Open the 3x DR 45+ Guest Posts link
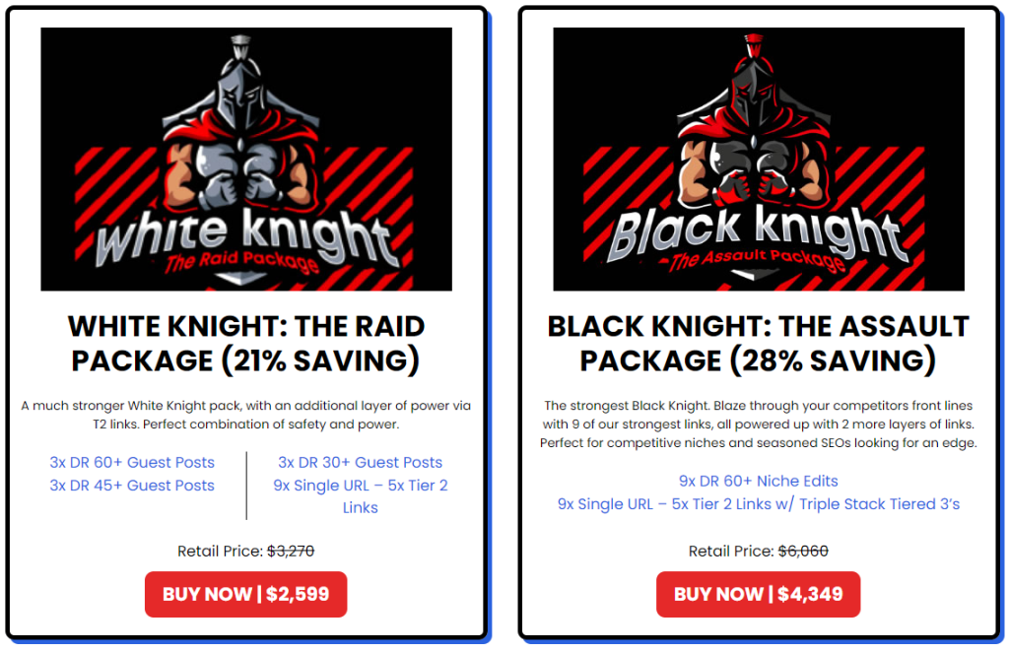This screenshot has height=653, width=1009. point(132,485)
